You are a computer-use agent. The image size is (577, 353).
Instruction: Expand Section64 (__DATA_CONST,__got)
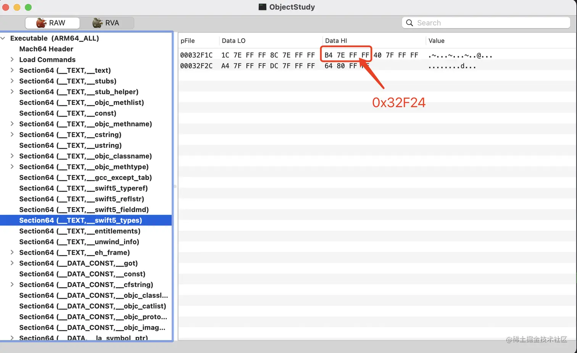point(12,263)
